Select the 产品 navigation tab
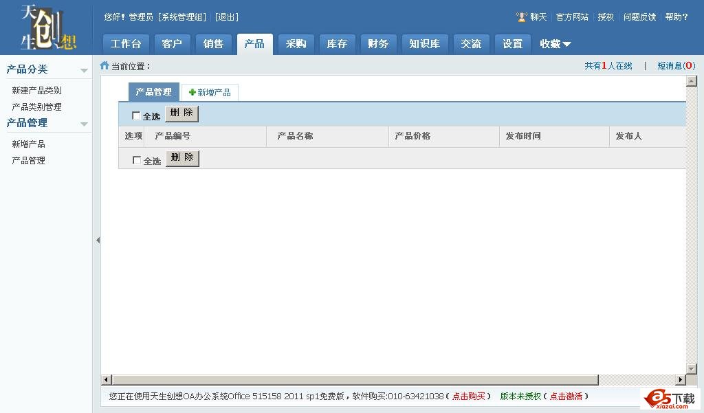Screen dimensions: 704x413 254,44
